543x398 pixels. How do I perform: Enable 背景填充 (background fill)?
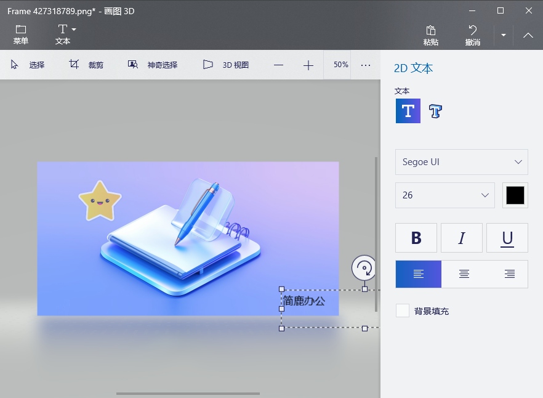coord(403,311)
